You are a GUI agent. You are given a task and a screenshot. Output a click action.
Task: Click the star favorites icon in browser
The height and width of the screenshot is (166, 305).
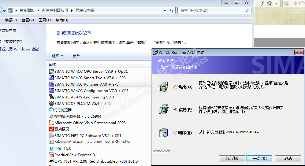click(x=269, y=3)
